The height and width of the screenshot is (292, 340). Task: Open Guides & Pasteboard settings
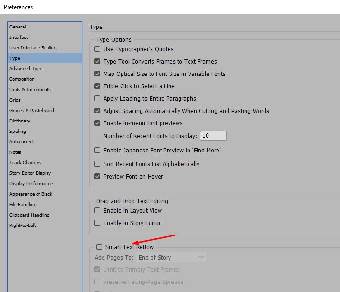coord(32,111)
